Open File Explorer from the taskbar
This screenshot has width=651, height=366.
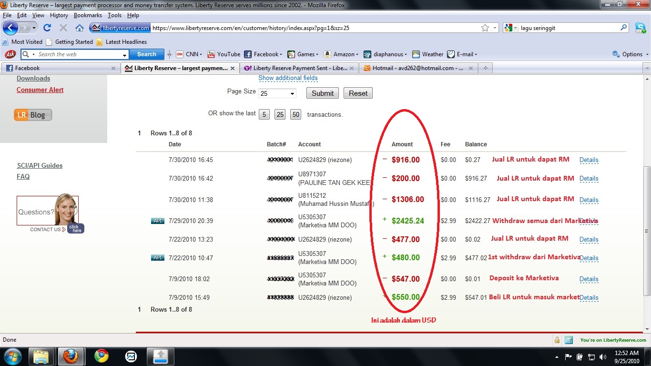41,356
